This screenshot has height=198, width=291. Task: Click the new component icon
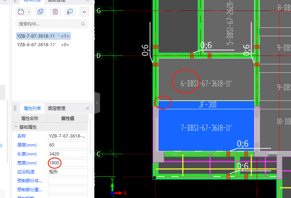21,12
